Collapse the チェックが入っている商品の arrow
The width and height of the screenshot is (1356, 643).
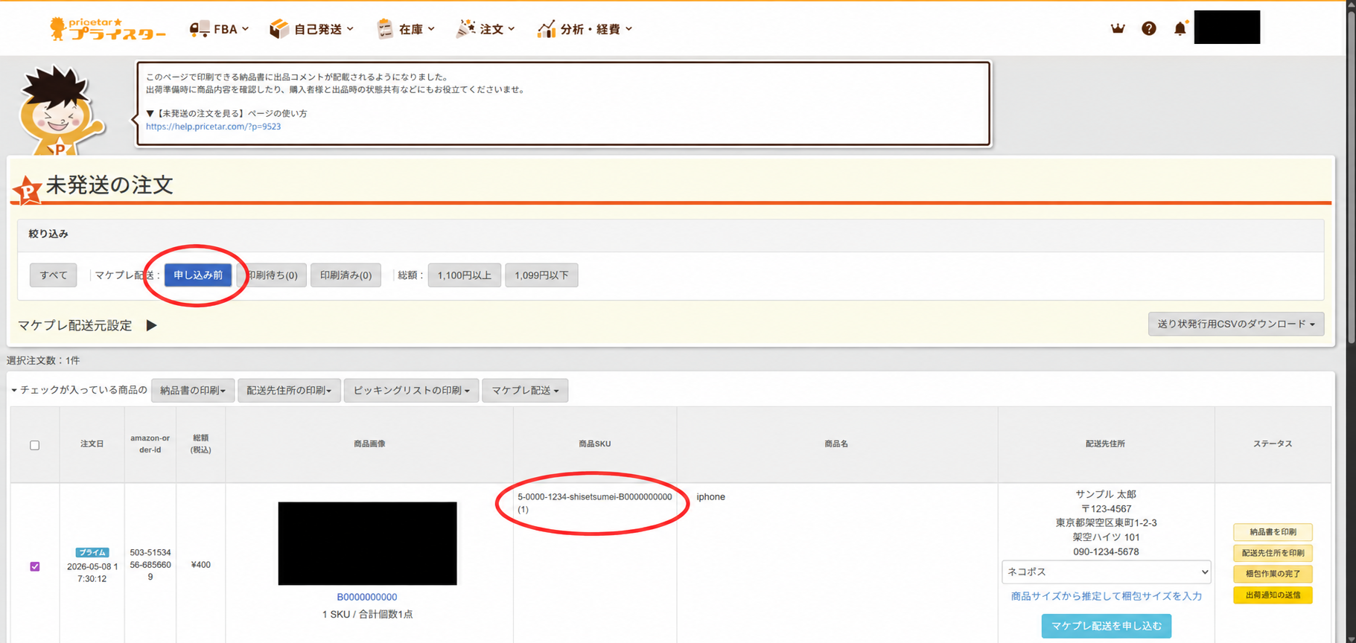tap(14, 391)
